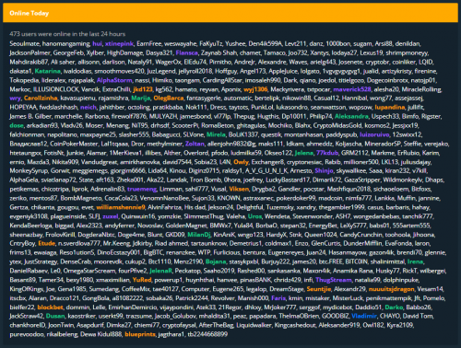Open wyj1306's user page
Screen dimensions: 461x348
(255, 89)
